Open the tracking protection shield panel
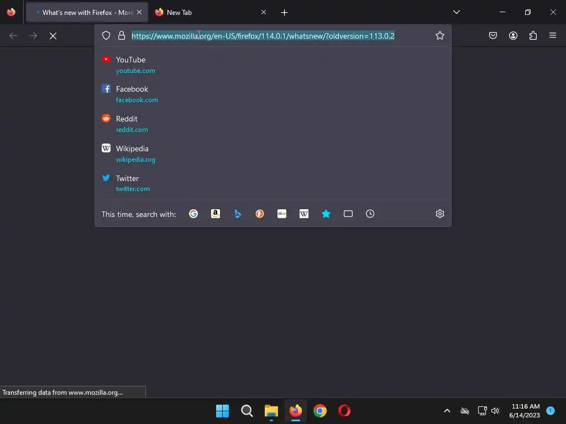The image size is (566, 424). 106,36
